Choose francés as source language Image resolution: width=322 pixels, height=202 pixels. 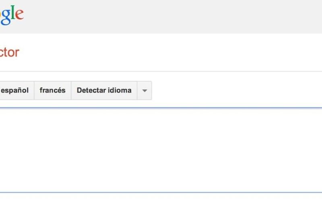tap(53, 90)
